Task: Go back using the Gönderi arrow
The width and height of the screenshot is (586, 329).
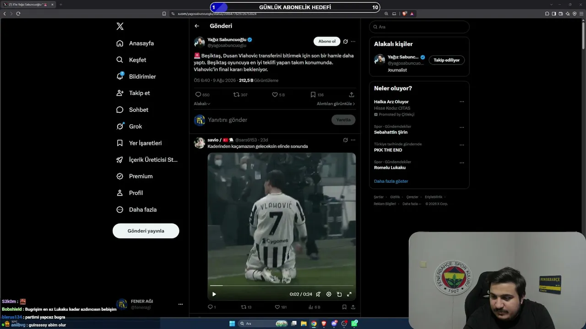Action: click(x=197, y=26)
